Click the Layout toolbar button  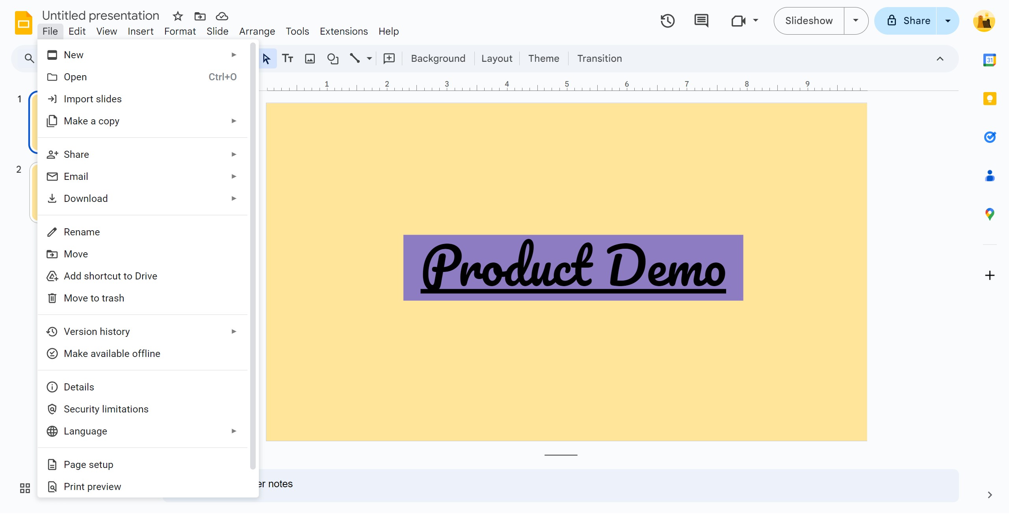(x=497, y=59)
